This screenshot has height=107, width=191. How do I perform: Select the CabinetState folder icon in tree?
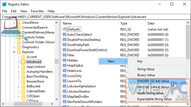tap(23, 91)
